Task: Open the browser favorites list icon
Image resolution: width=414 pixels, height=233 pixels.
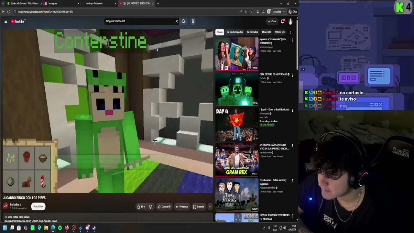Action: click(x=263, y=12)
